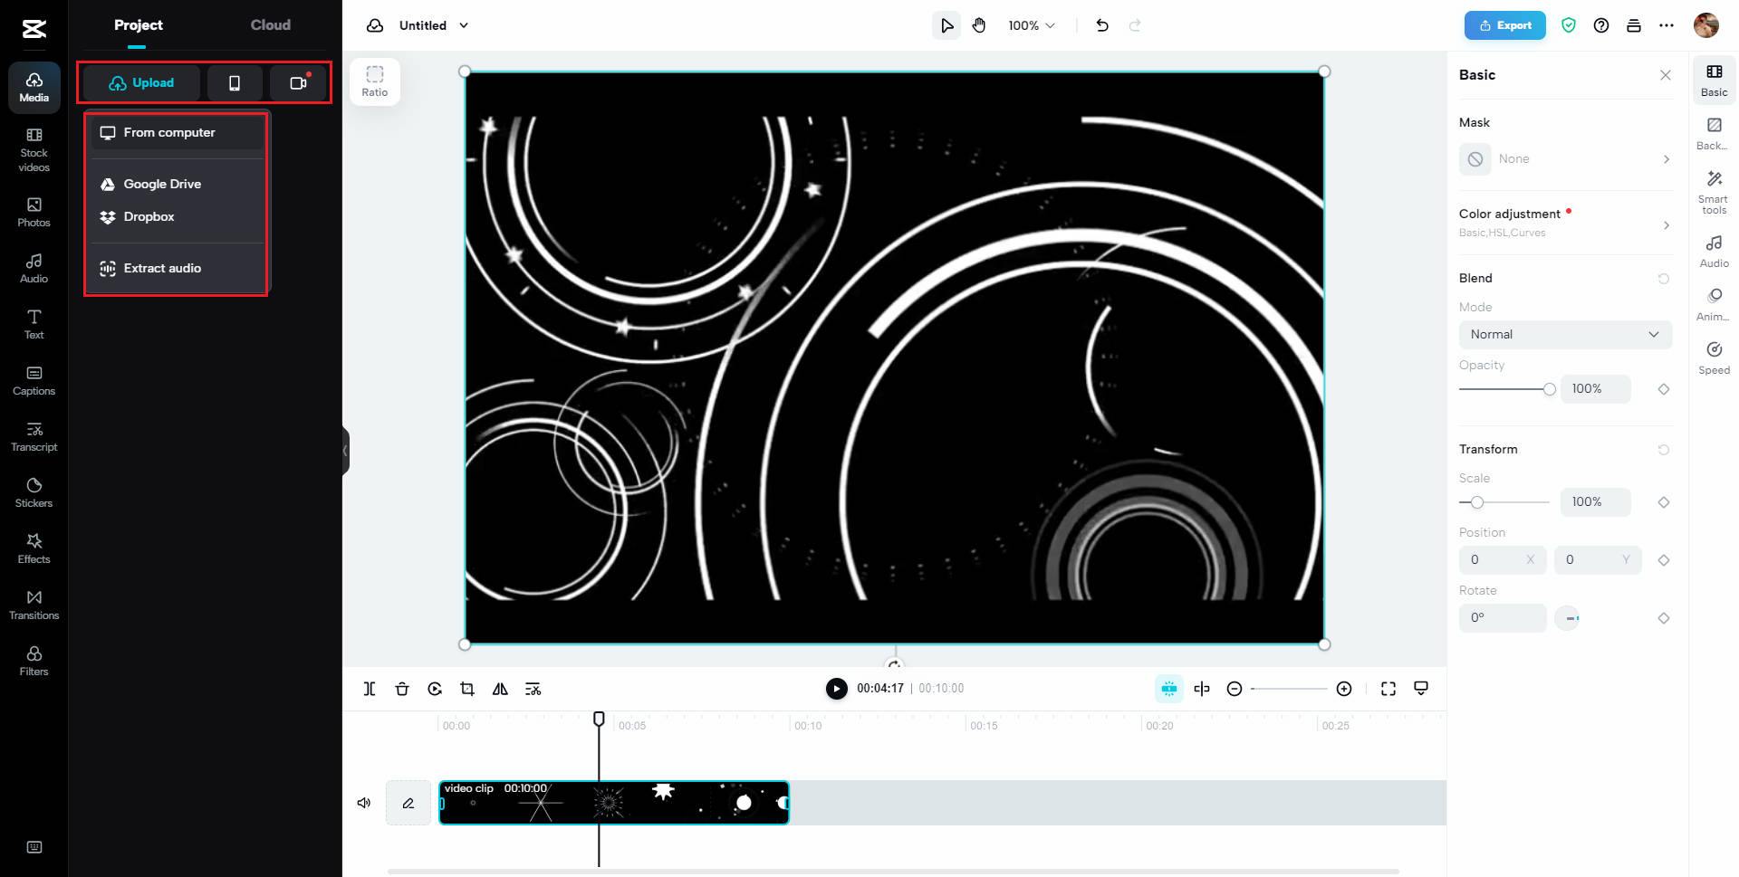This screenshot has height=877, width=1739.
Task: Open the help question mark icon
Action: (1601, 25)
